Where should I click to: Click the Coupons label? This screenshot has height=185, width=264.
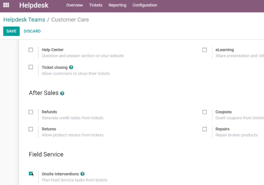click(223, 112)
